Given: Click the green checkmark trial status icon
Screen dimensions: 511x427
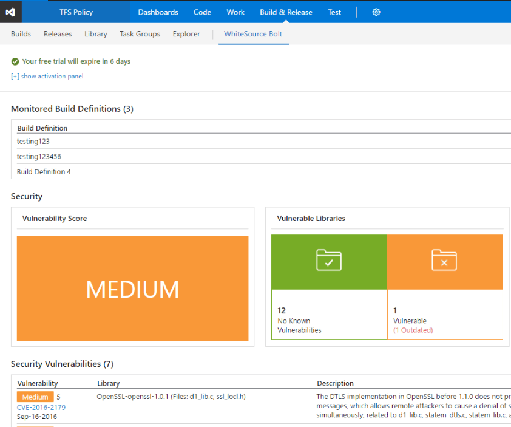Looking at the screenshot, I should [x=15, y=61].
